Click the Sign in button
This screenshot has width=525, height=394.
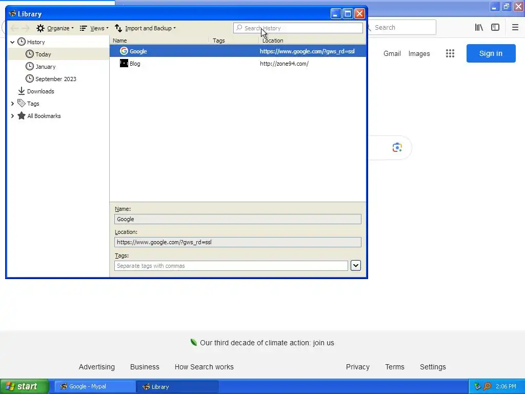(491, 53)
